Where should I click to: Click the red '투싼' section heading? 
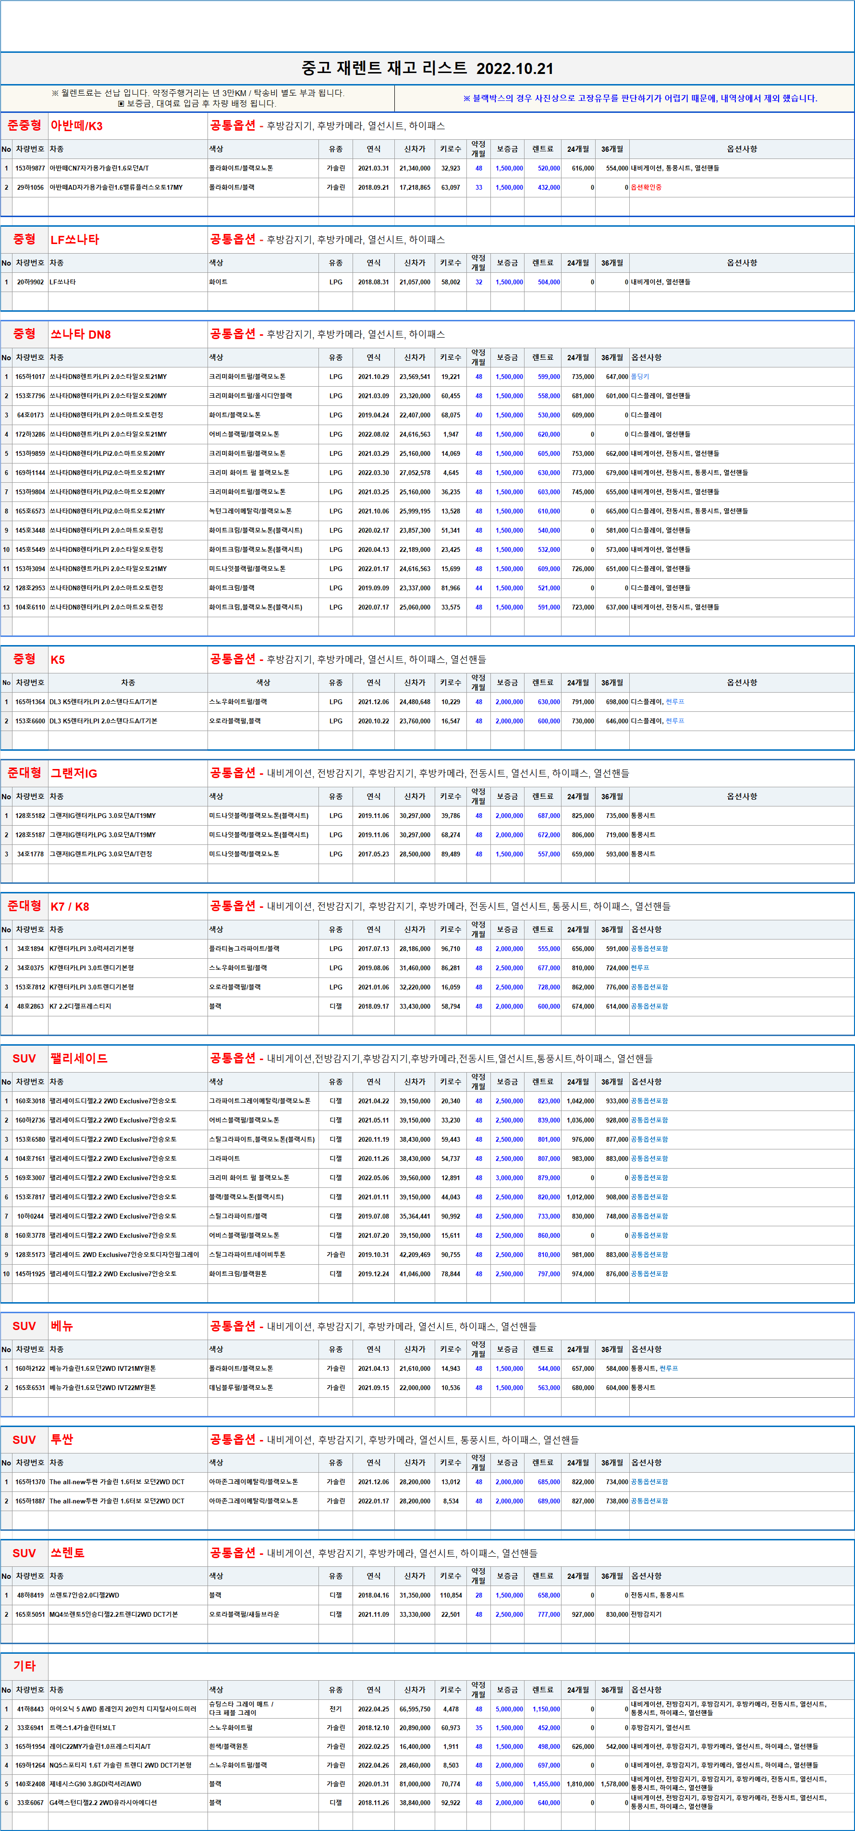pyautogui.click(x=62, y=1440)
